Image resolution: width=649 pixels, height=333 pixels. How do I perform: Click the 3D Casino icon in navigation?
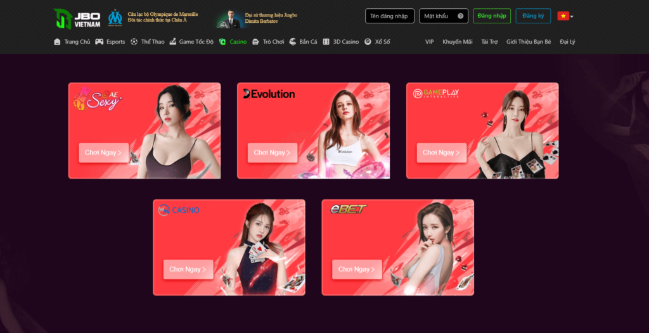point(326,42)
